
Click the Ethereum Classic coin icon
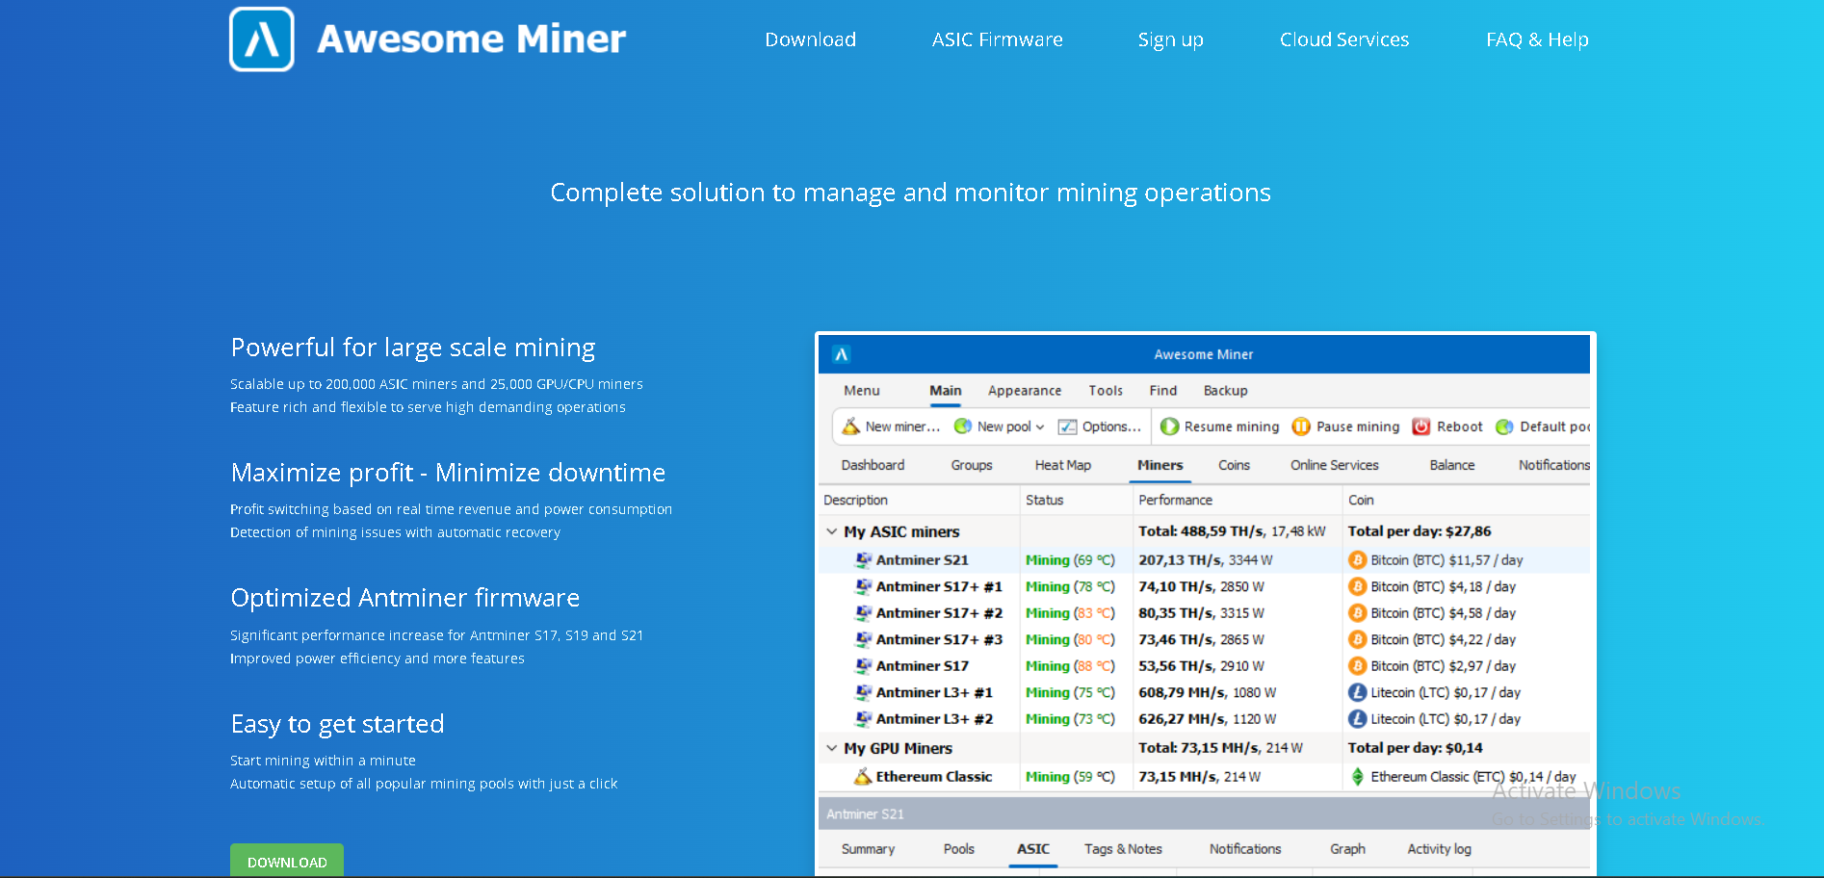(1357, 777)
